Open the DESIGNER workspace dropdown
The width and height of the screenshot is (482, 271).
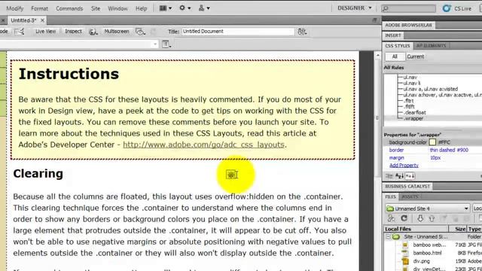point(355,8)
